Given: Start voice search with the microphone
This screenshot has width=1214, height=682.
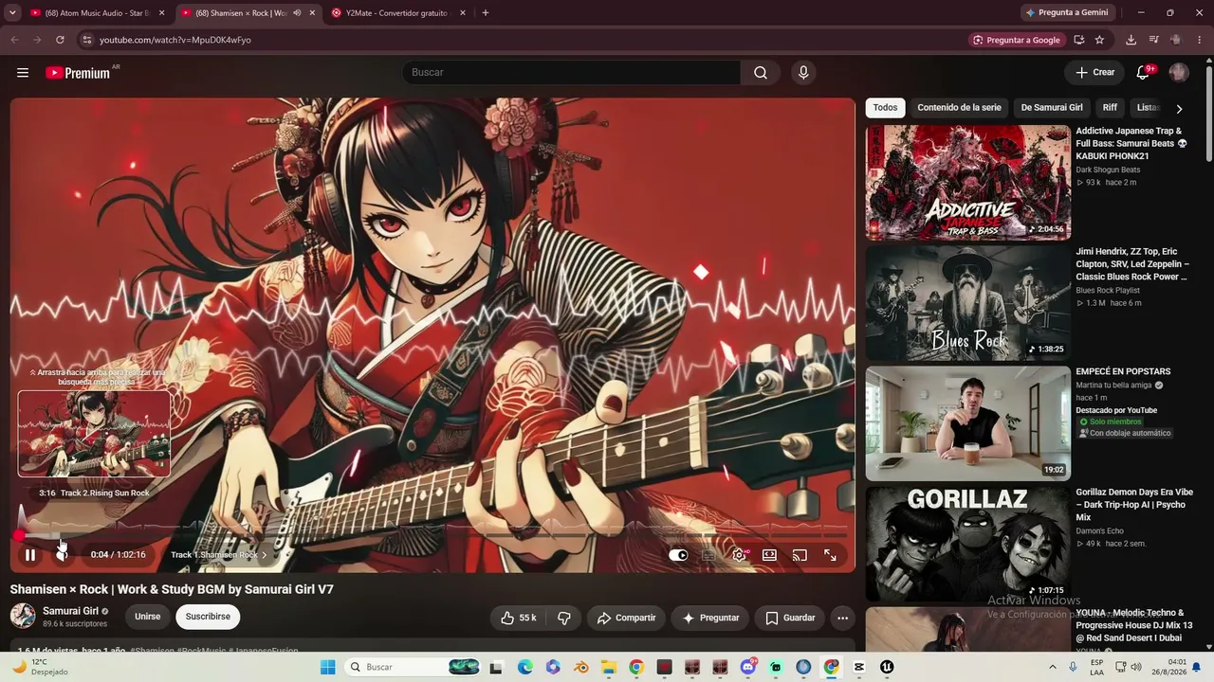Looking at the screenshot, I should click(x=803, y=73).
